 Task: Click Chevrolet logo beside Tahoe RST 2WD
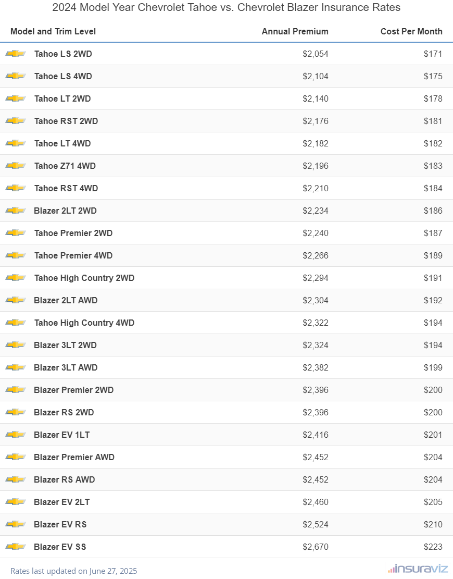[x=16, y=121]
